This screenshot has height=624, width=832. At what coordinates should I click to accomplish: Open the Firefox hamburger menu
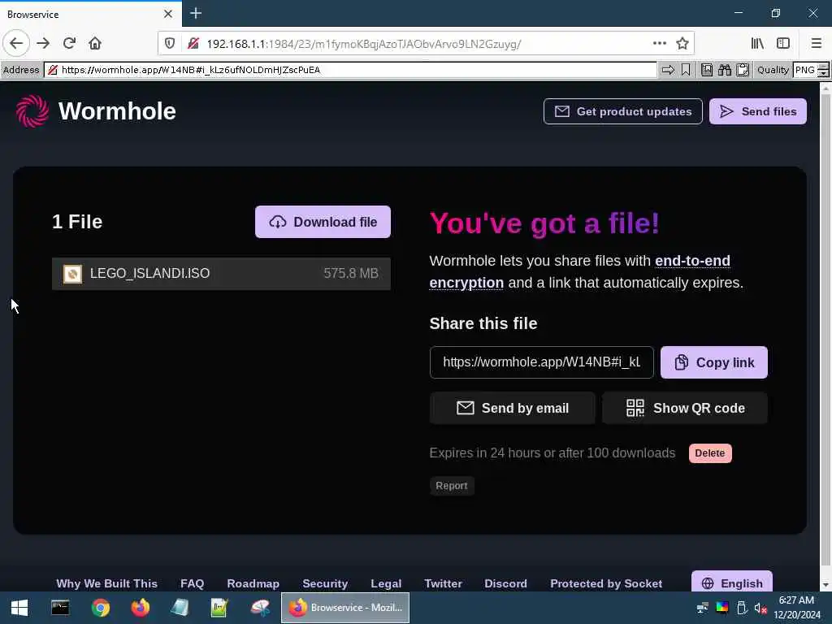(x=816, y=43)
